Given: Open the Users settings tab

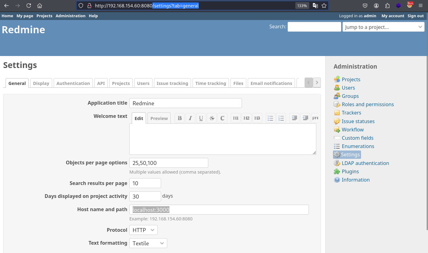Looking at the screenshot, I should tap(143, 83).
